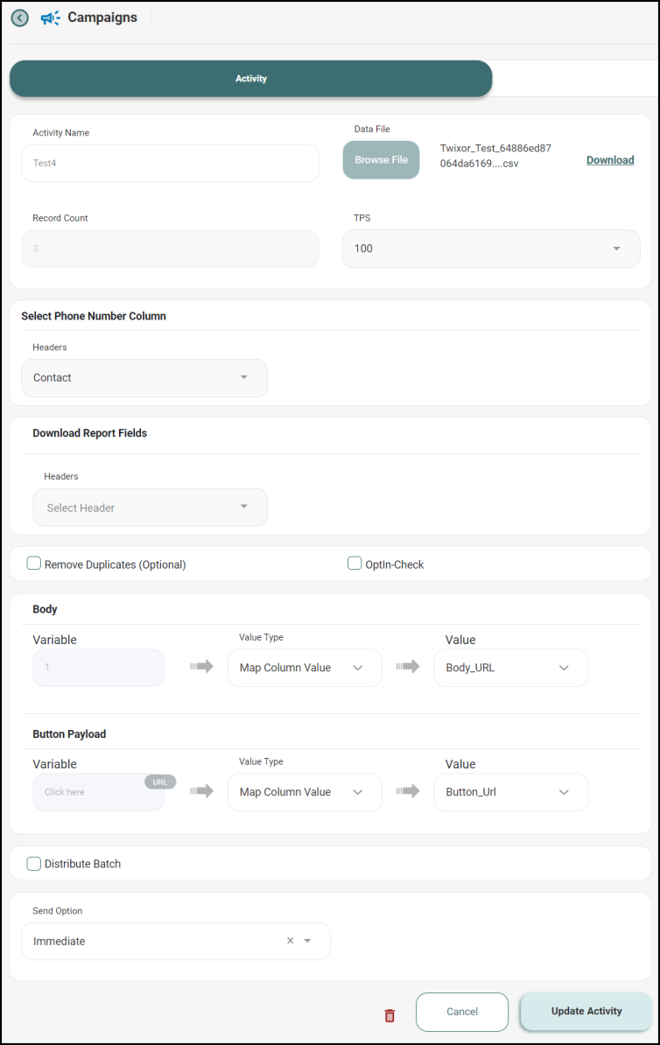Open Select Header dropdown for report fields
The height and width of the screenshot is (1045, 660).
pyautogui.click(x=150, y=508)
